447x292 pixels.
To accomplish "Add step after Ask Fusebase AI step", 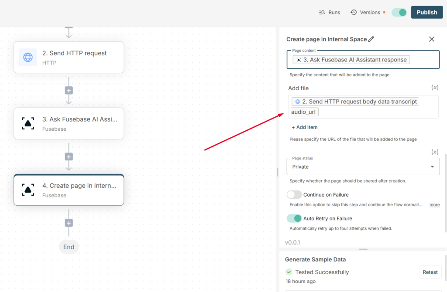I will [69, 156].
